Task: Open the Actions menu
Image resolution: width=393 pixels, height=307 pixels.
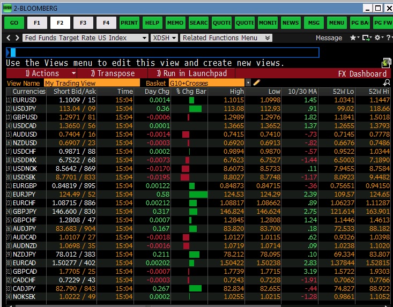Action: (42, 73)
